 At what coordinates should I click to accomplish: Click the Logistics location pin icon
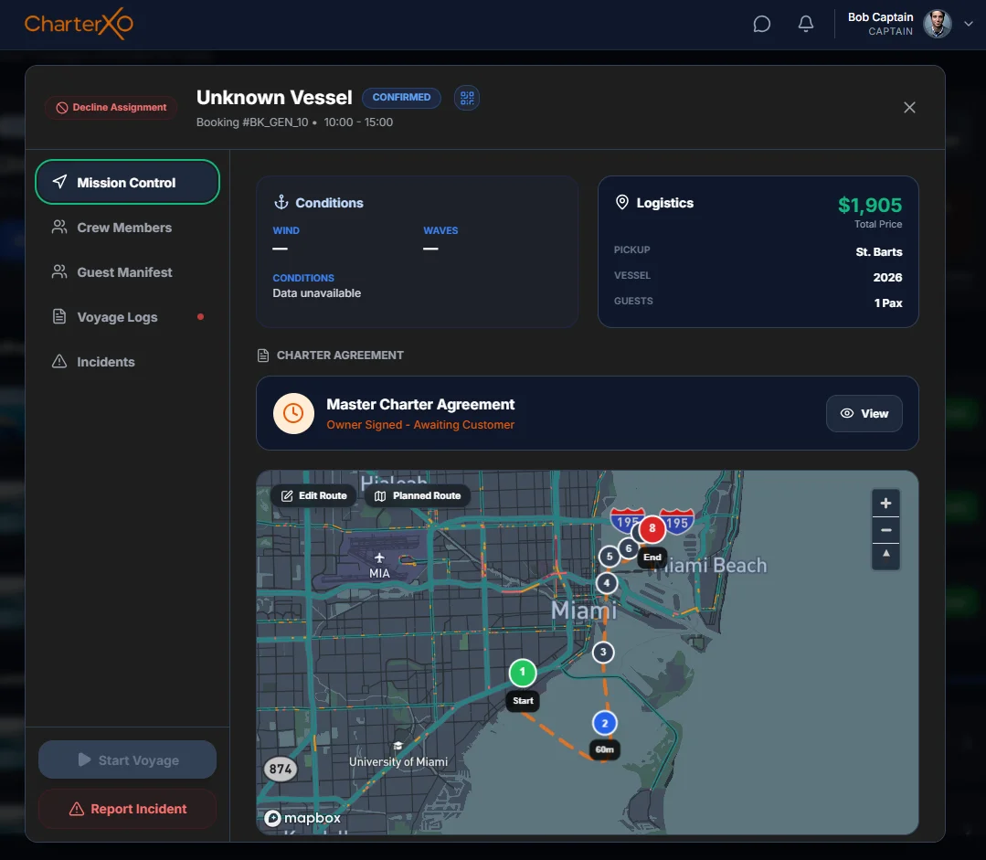[622, 202]
